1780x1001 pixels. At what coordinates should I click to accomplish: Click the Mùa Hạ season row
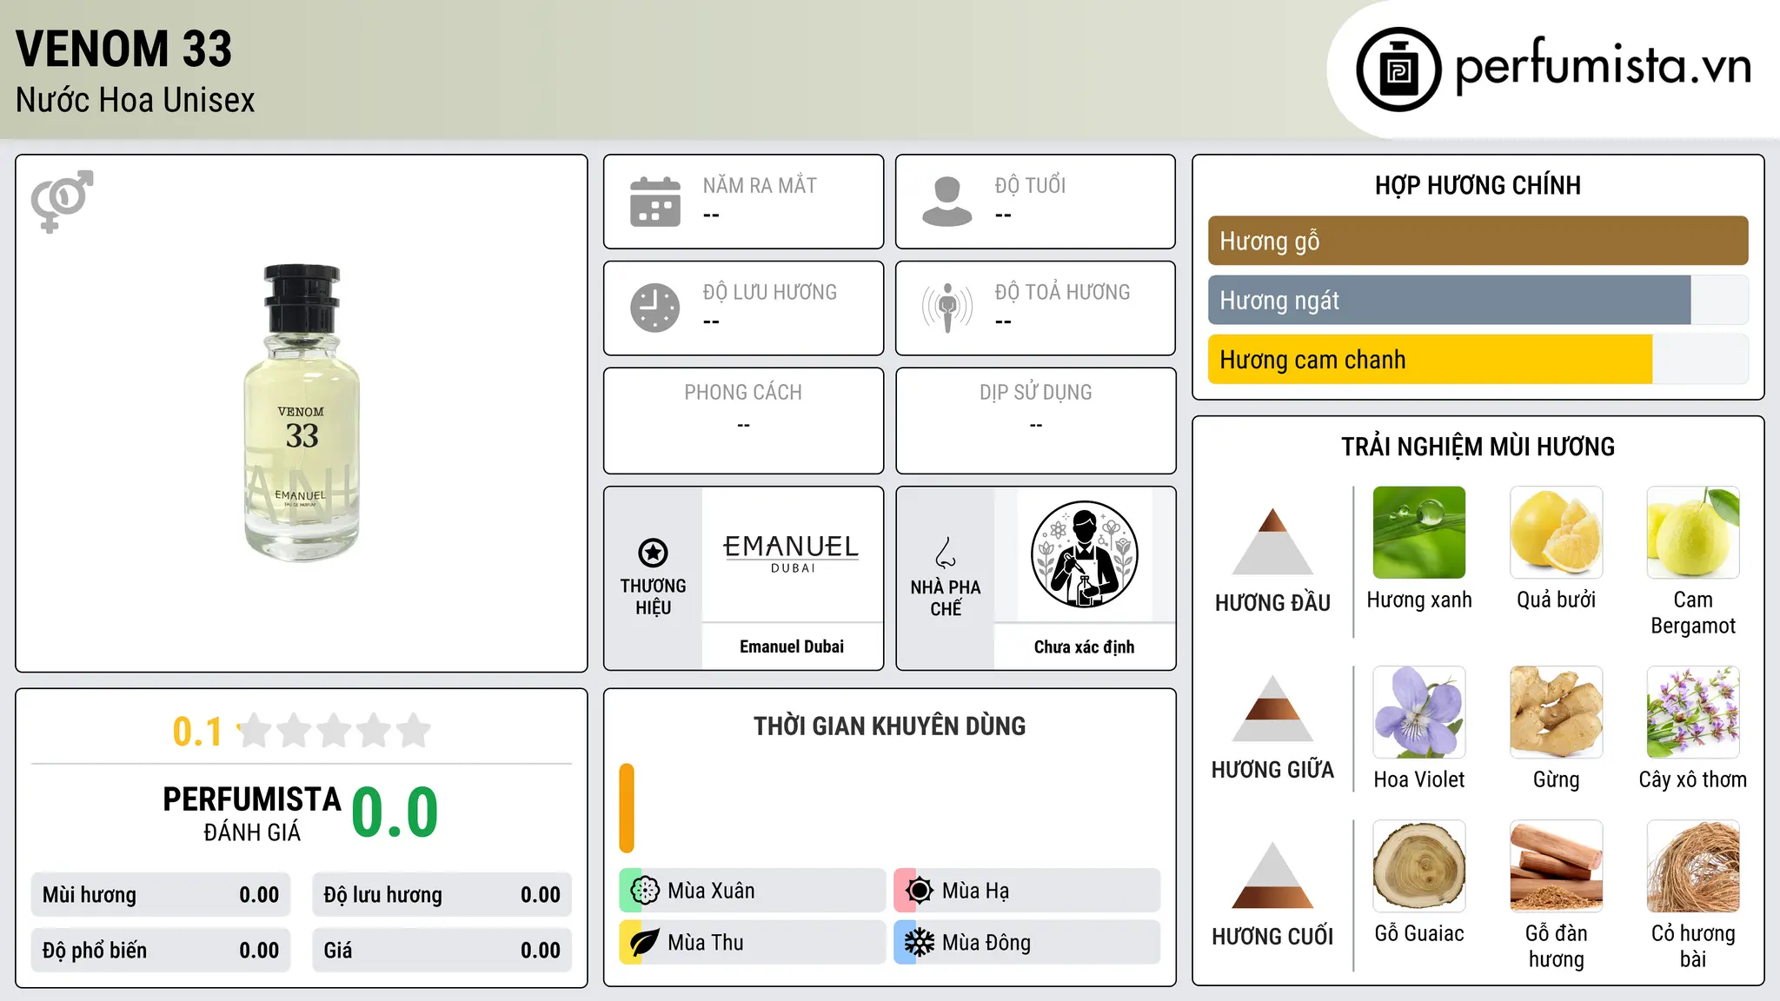(1027, 891)
